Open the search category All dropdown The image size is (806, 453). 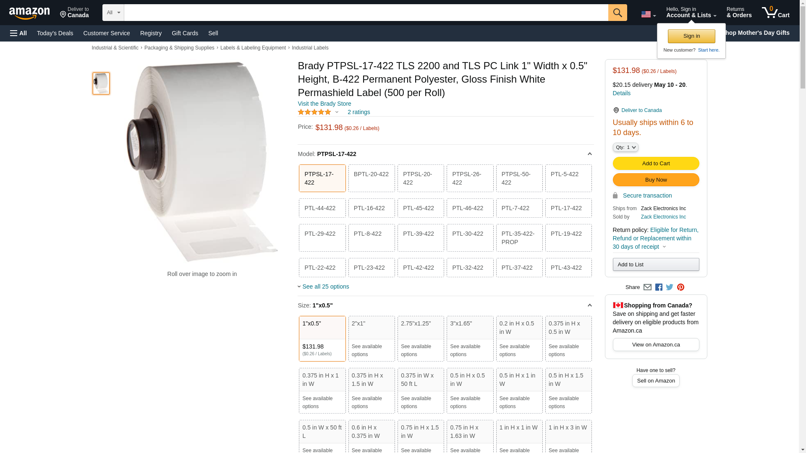coord(113,13)
